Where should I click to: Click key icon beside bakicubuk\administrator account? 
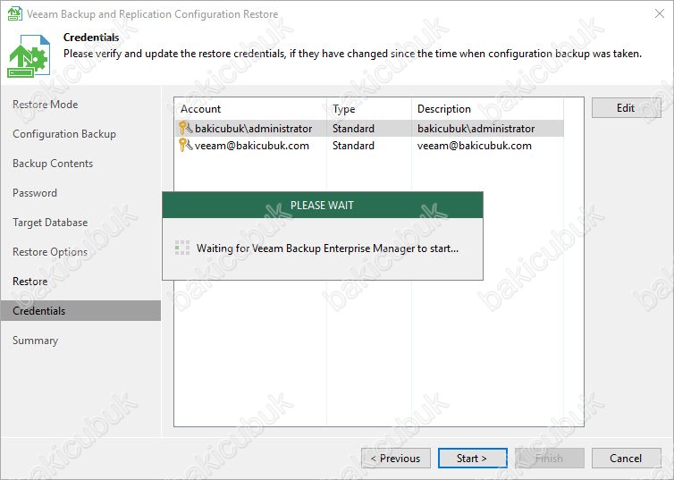(x=185, y=128)
